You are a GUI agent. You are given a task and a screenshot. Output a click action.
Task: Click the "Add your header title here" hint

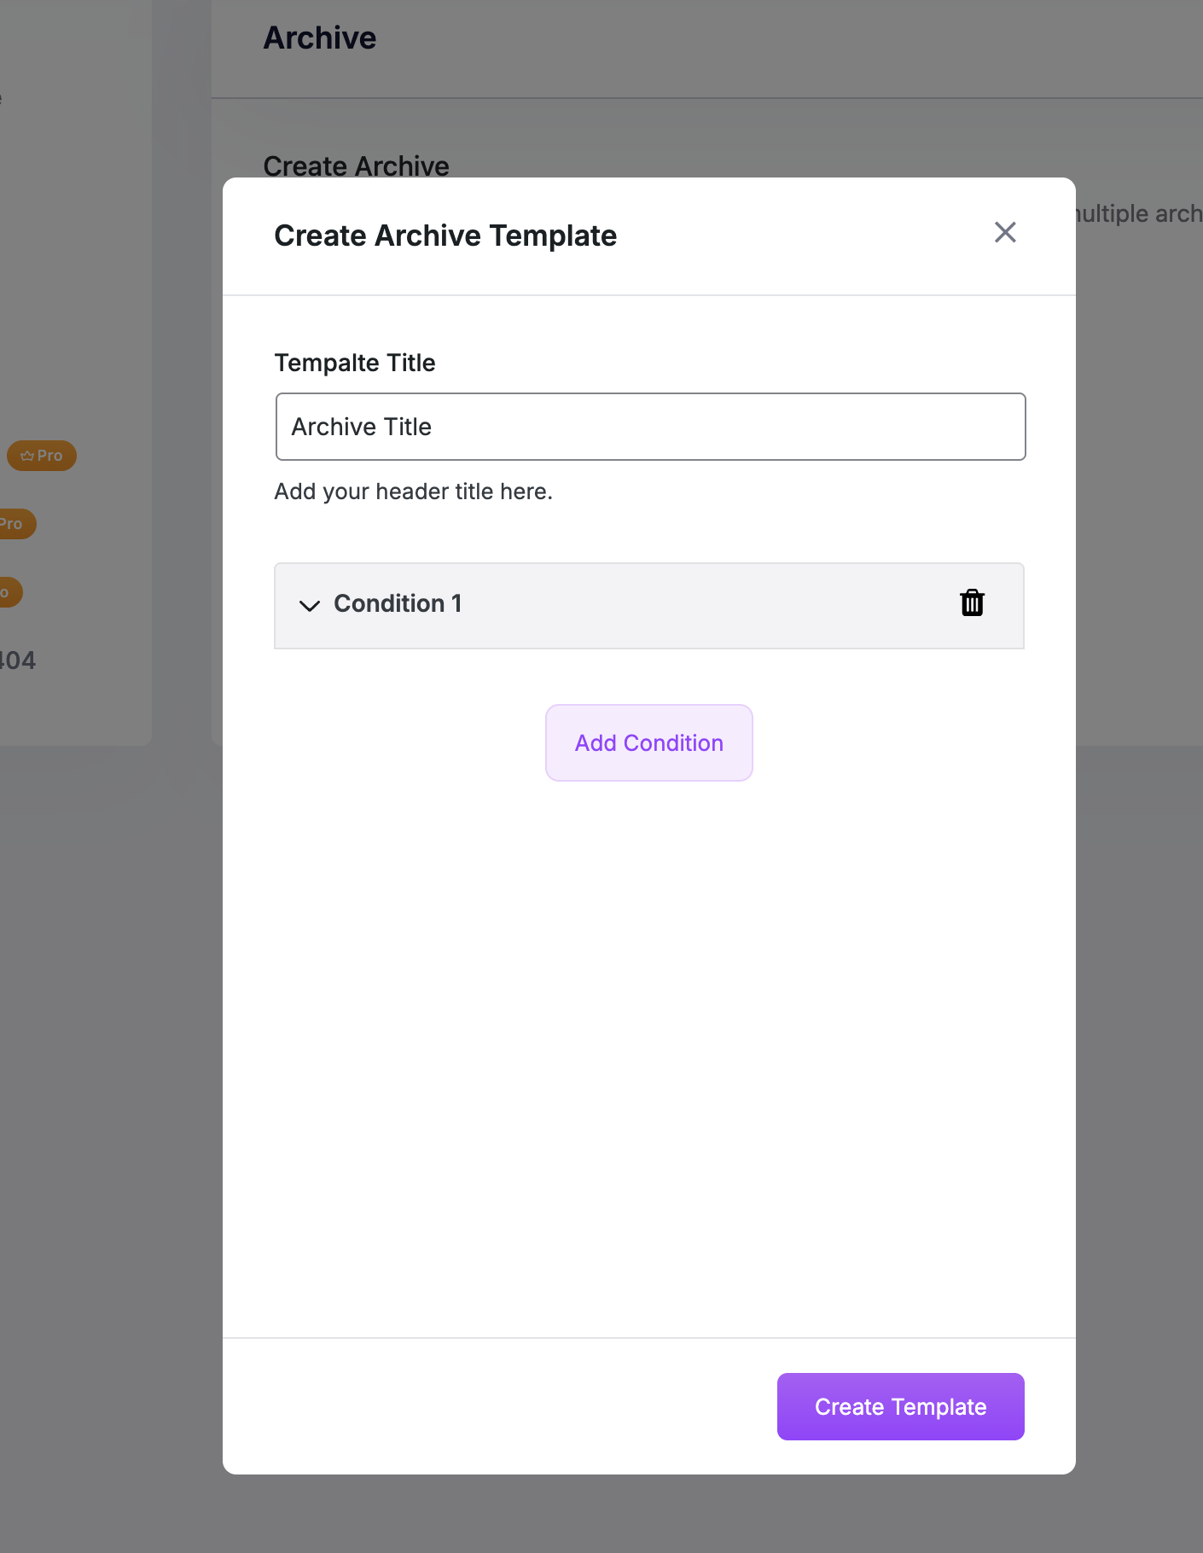pos(413,491)
